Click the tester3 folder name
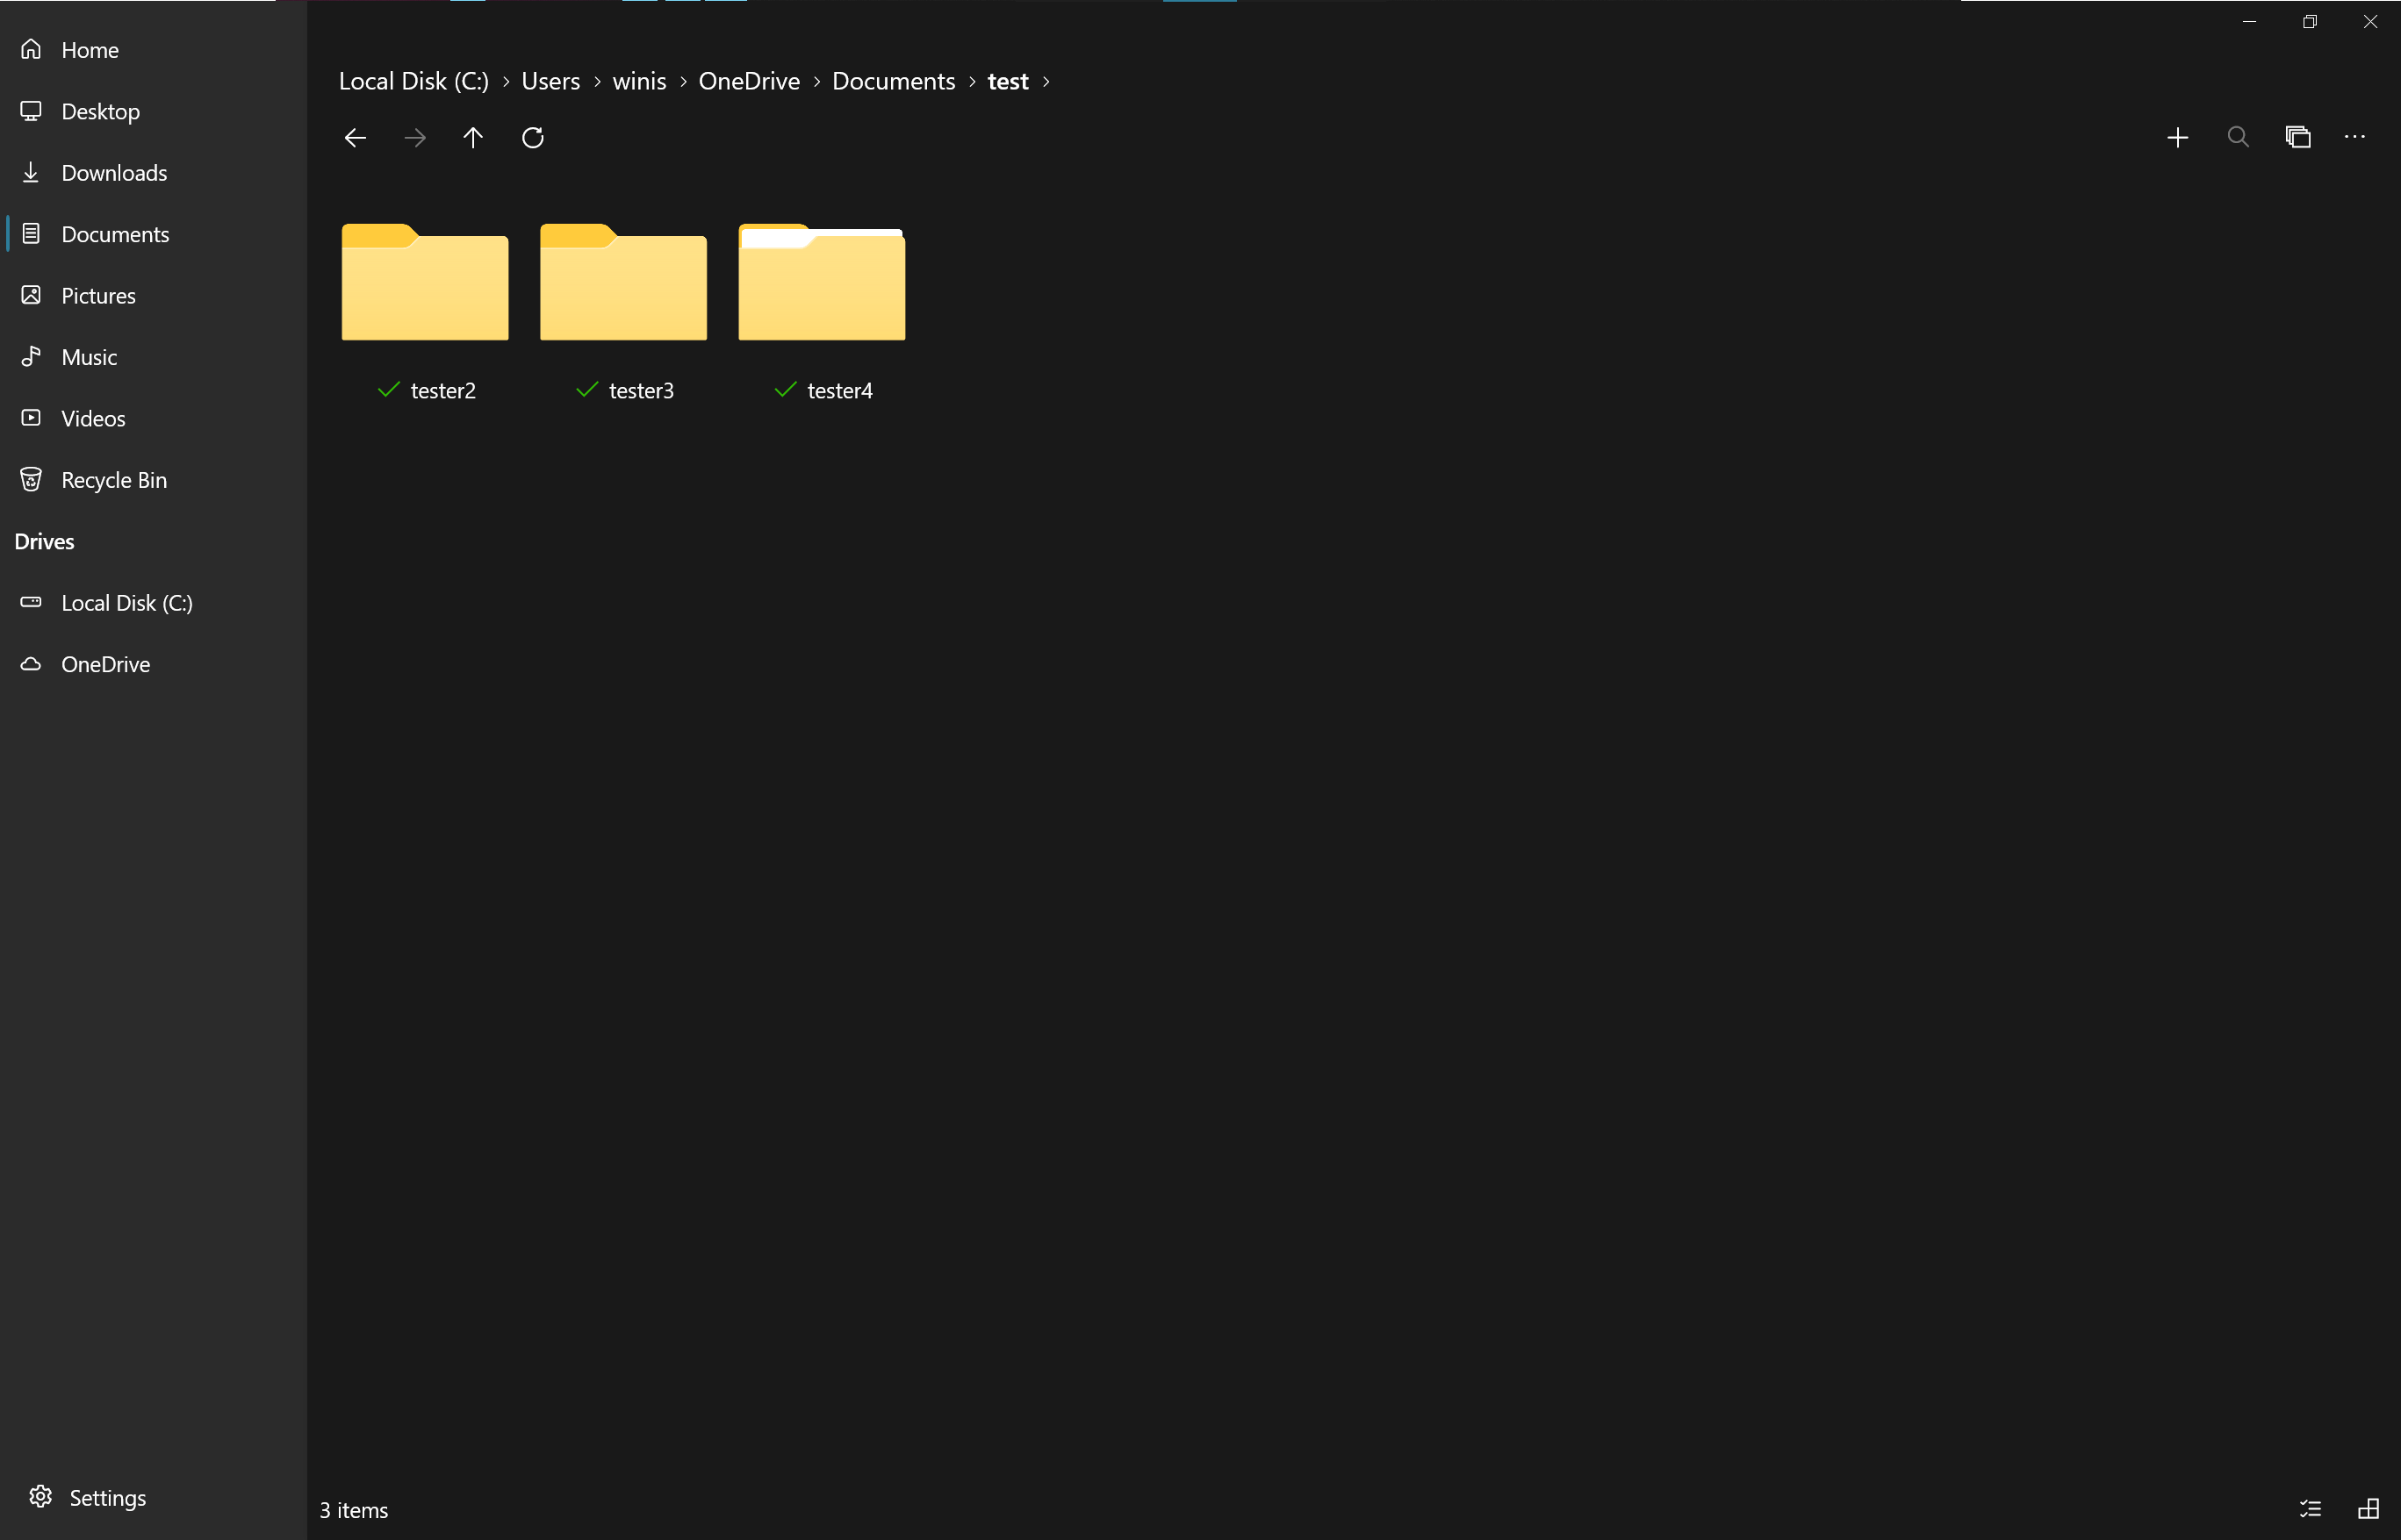This screenshot has width=2401, height=1540. point(641,391)
